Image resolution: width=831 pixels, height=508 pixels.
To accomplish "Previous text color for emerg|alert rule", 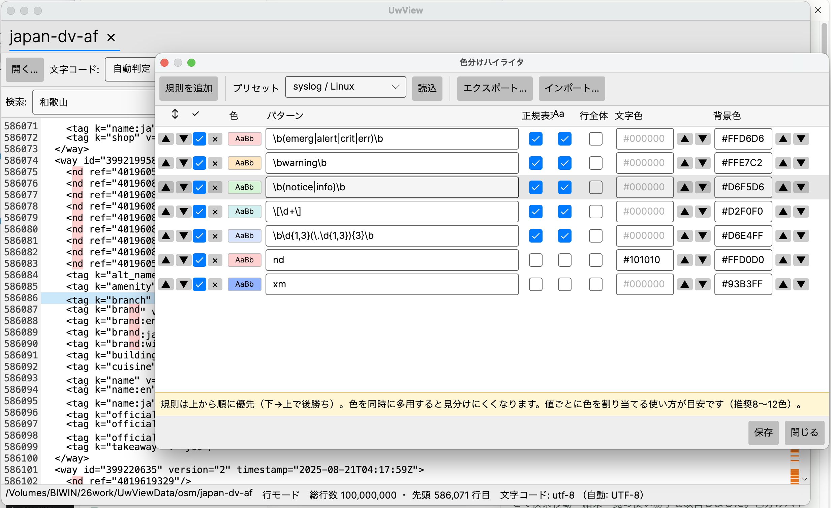I will 685,139.
